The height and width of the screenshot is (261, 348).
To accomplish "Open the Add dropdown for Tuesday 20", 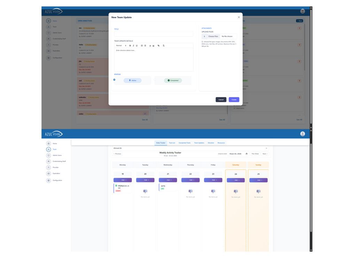I will [x=145, y=180].
